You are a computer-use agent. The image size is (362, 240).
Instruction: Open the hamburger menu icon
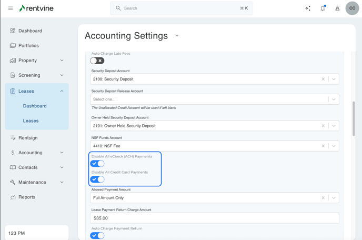(x=11, y=8)
